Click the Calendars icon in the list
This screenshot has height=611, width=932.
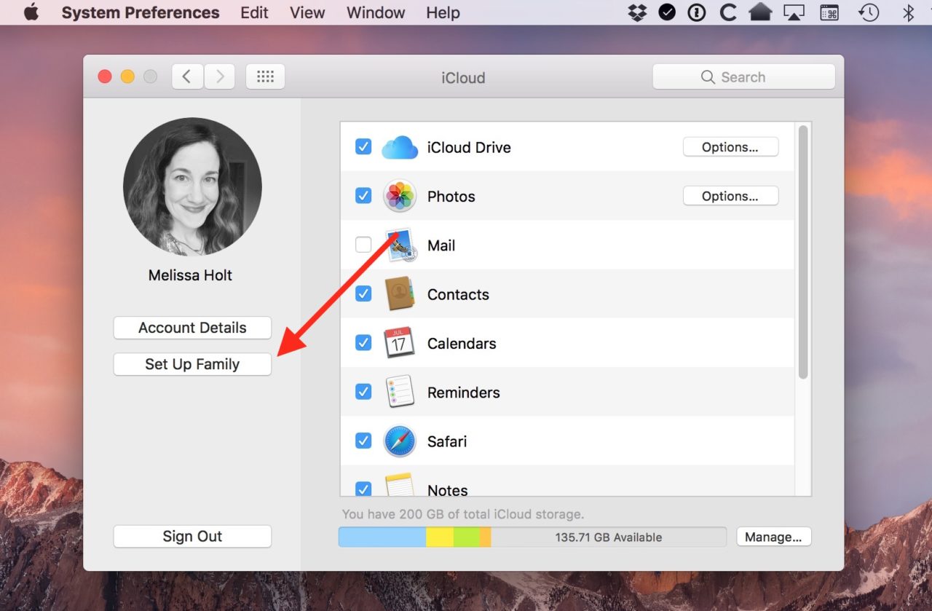click(x=399, y=343)
